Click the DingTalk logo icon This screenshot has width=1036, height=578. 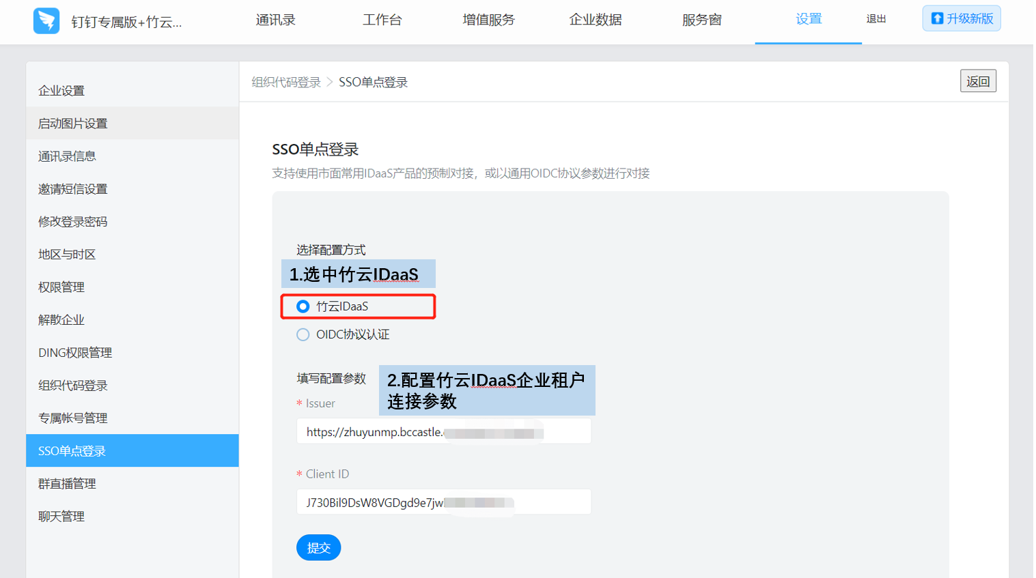46,21
